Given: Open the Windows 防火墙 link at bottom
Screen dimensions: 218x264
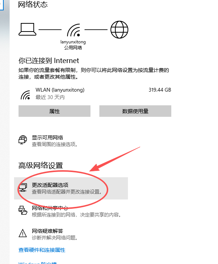Looking at the screenshot, I should point(38,263).
